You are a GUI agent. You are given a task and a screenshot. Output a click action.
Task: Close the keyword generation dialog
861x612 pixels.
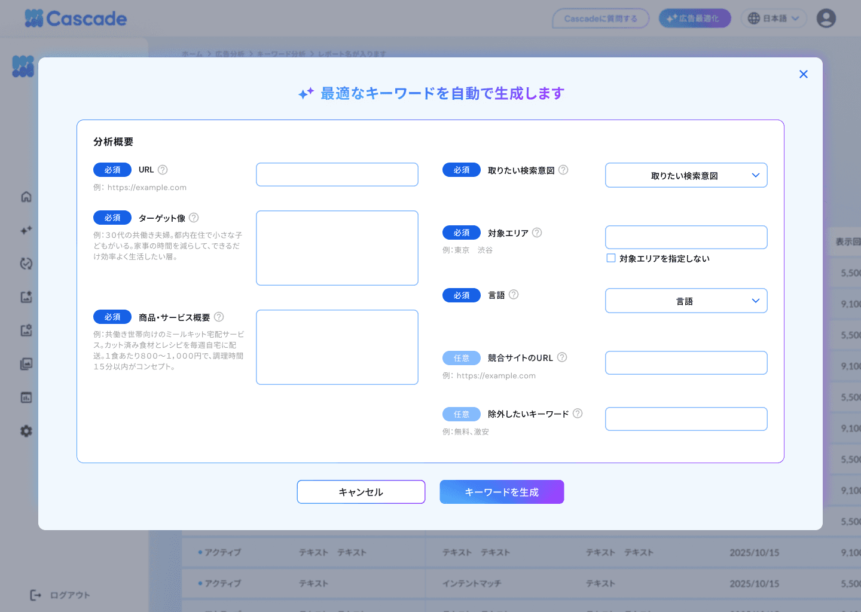pyautogui.click(x=804, y=74)
